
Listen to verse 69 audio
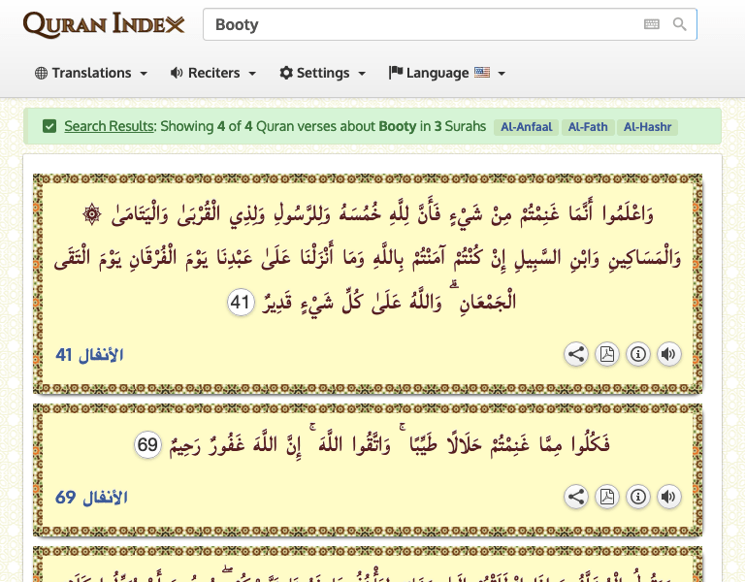coord(668,498)
